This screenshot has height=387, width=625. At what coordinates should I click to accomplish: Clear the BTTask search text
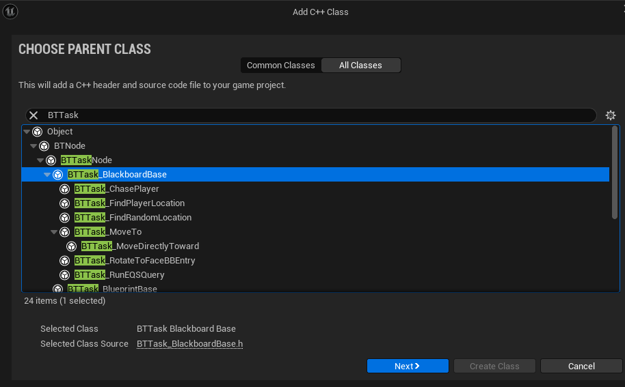click(x=34, y=115)
